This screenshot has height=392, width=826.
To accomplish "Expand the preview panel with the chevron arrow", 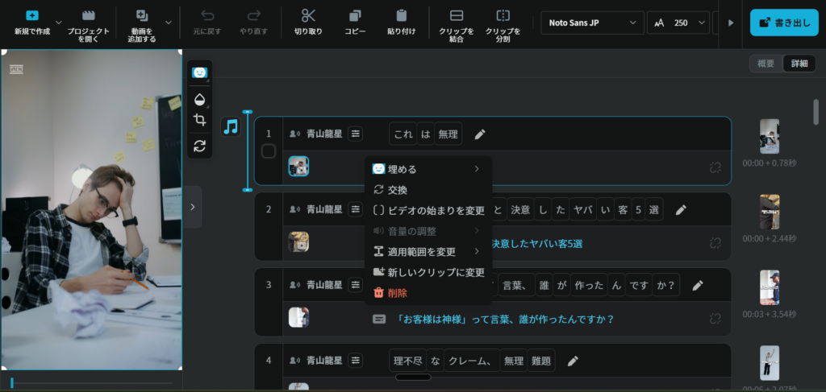I will click(192, 207).
